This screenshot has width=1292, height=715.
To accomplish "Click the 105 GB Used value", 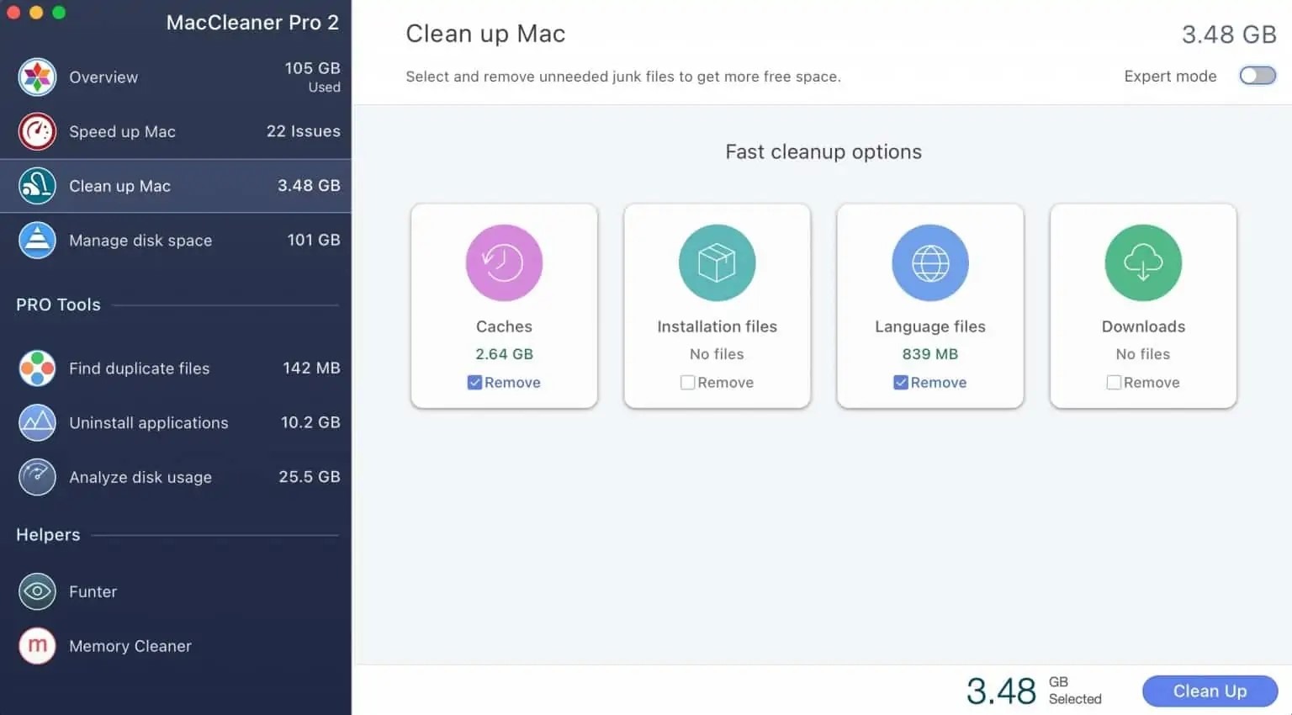I will coord(312,76).
